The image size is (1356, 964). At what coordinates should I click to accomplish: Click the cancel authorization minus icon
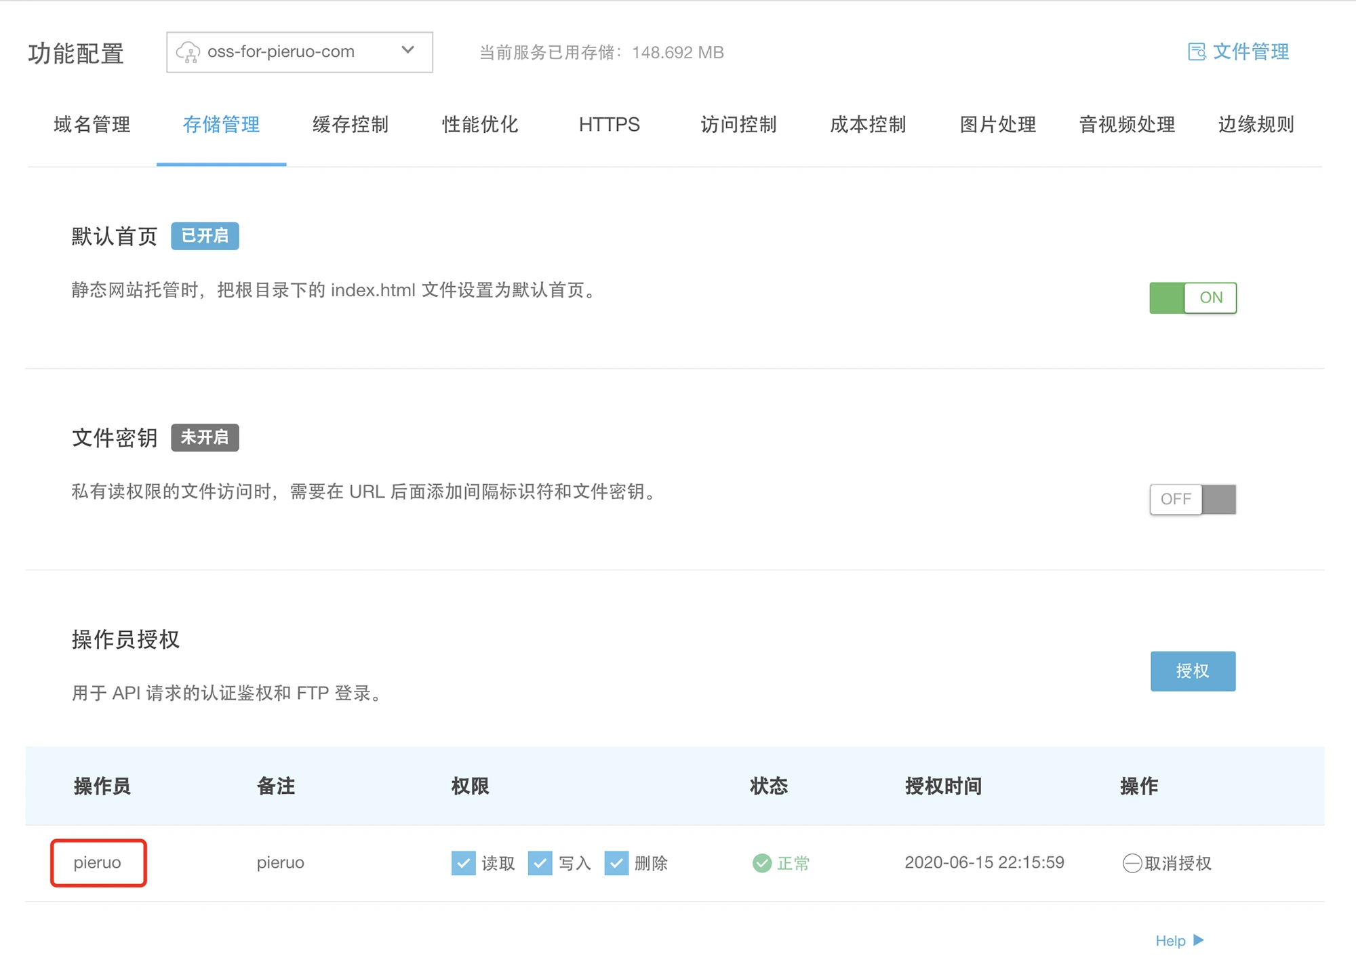pyautogui.click(x=1132, y=863)
